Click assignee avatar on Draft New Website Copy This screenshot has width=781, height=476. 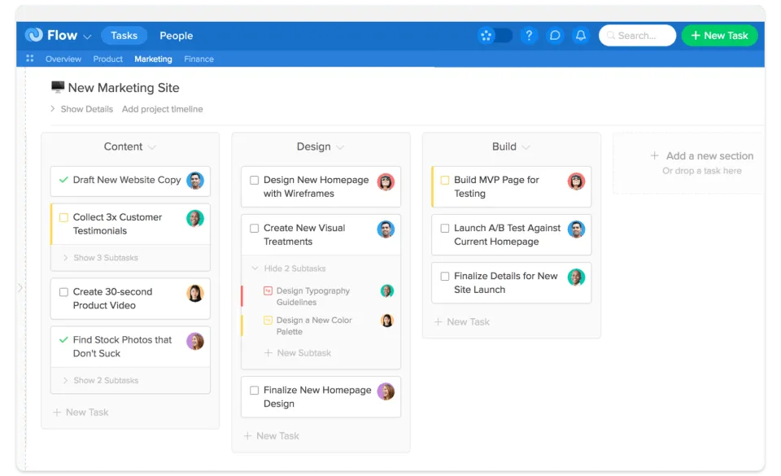[194, 180]
